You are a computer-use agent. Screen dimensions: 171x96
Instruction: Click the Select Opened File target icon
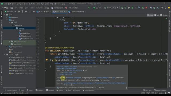coord(19,11)
